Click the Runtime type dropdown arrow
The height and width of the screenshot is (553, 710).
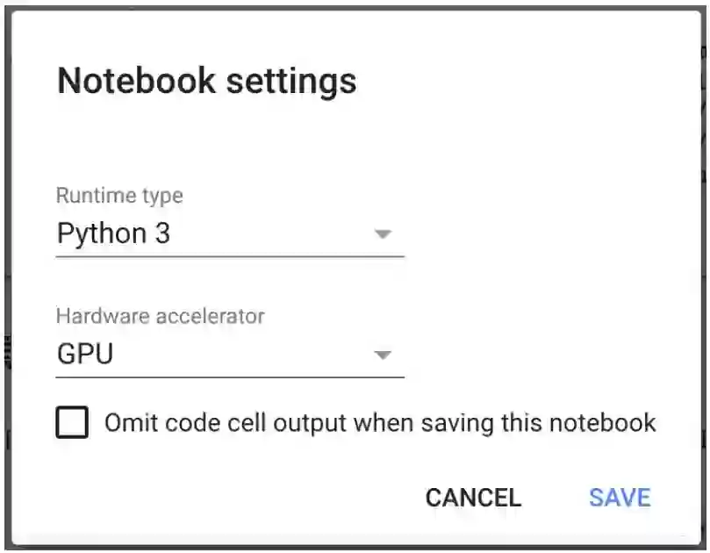382,234
